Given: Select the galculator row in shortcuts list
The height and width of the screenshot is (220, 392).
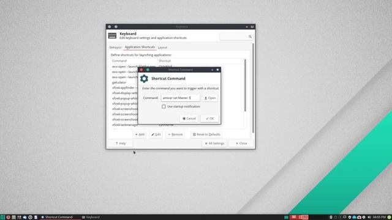Looking at the screenshot, I should [x=119, y=82].
